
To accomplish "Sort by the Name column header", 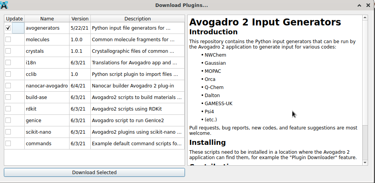I will click(47, 18).
